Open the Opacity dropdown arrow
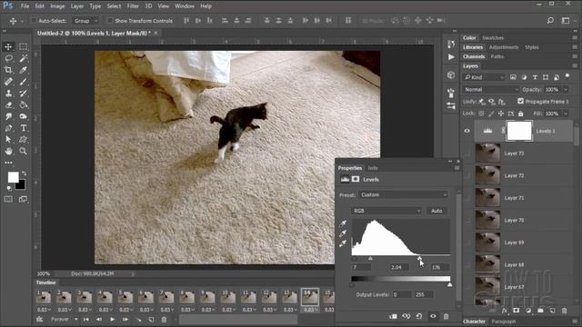Image resolution: width=582 pixels, height=327 pixels. pos(566,89)
